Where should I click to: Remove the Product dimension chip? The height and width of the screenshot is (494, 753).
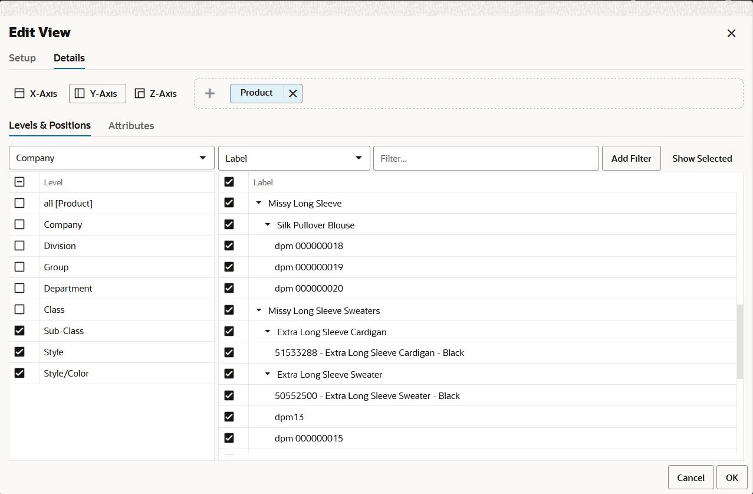click(293, 93)
